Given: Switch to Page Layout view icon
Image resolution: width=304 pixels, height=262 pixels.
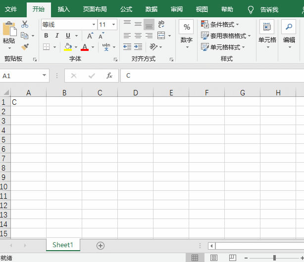Looking at the screenshot, I should 214,258.
